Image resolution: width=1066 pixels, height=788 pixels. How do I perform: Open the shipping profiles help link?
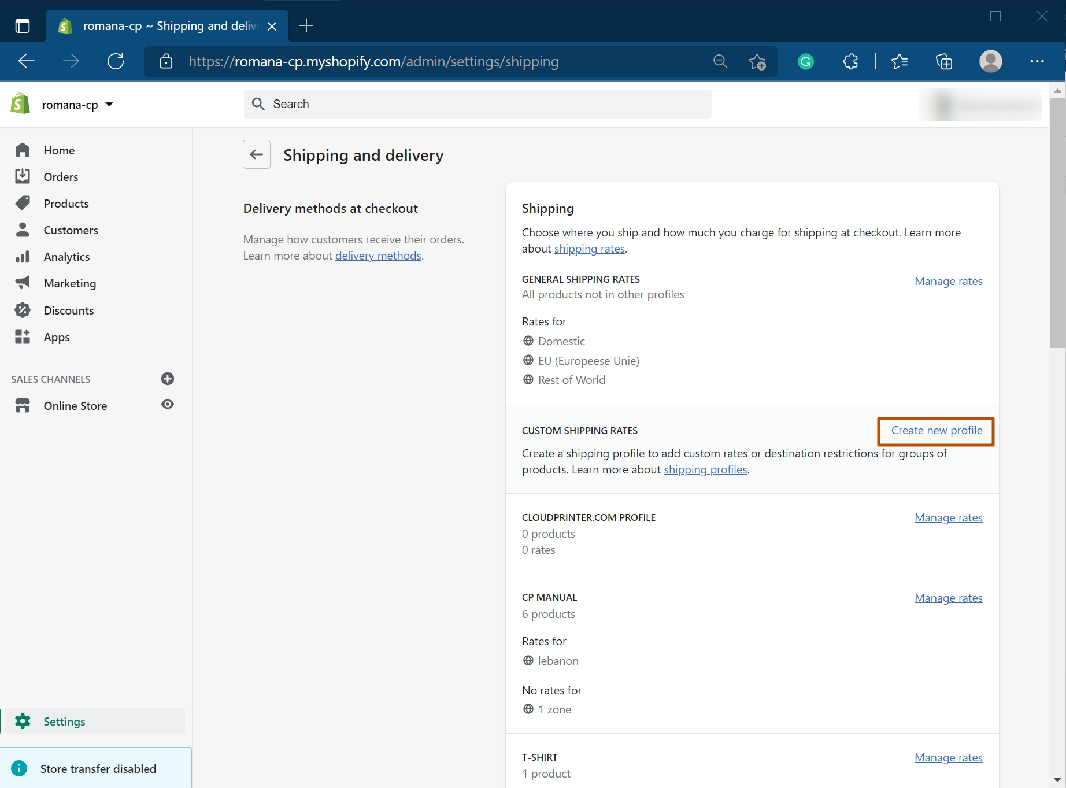(x=705, y=469)
